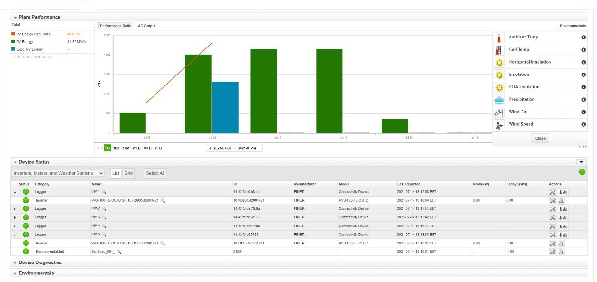Click the Select All button

coord(155,173)
